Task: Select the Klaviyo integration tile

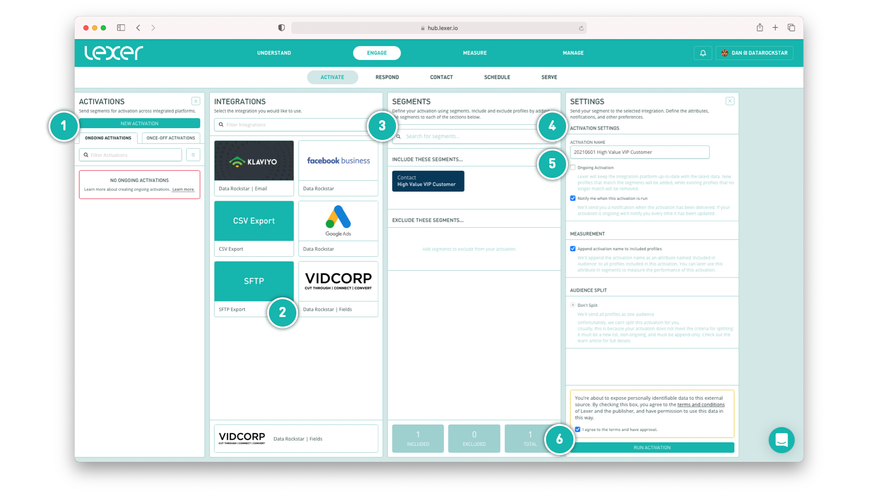Action: 254,161
